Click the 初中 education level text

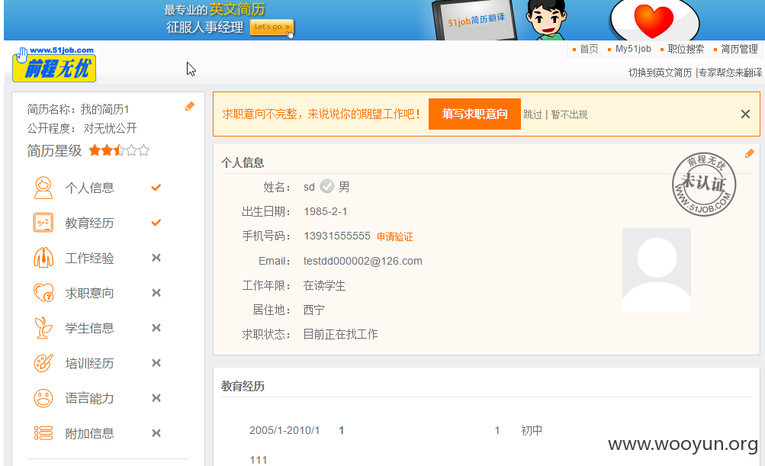(x=532, y=430)
